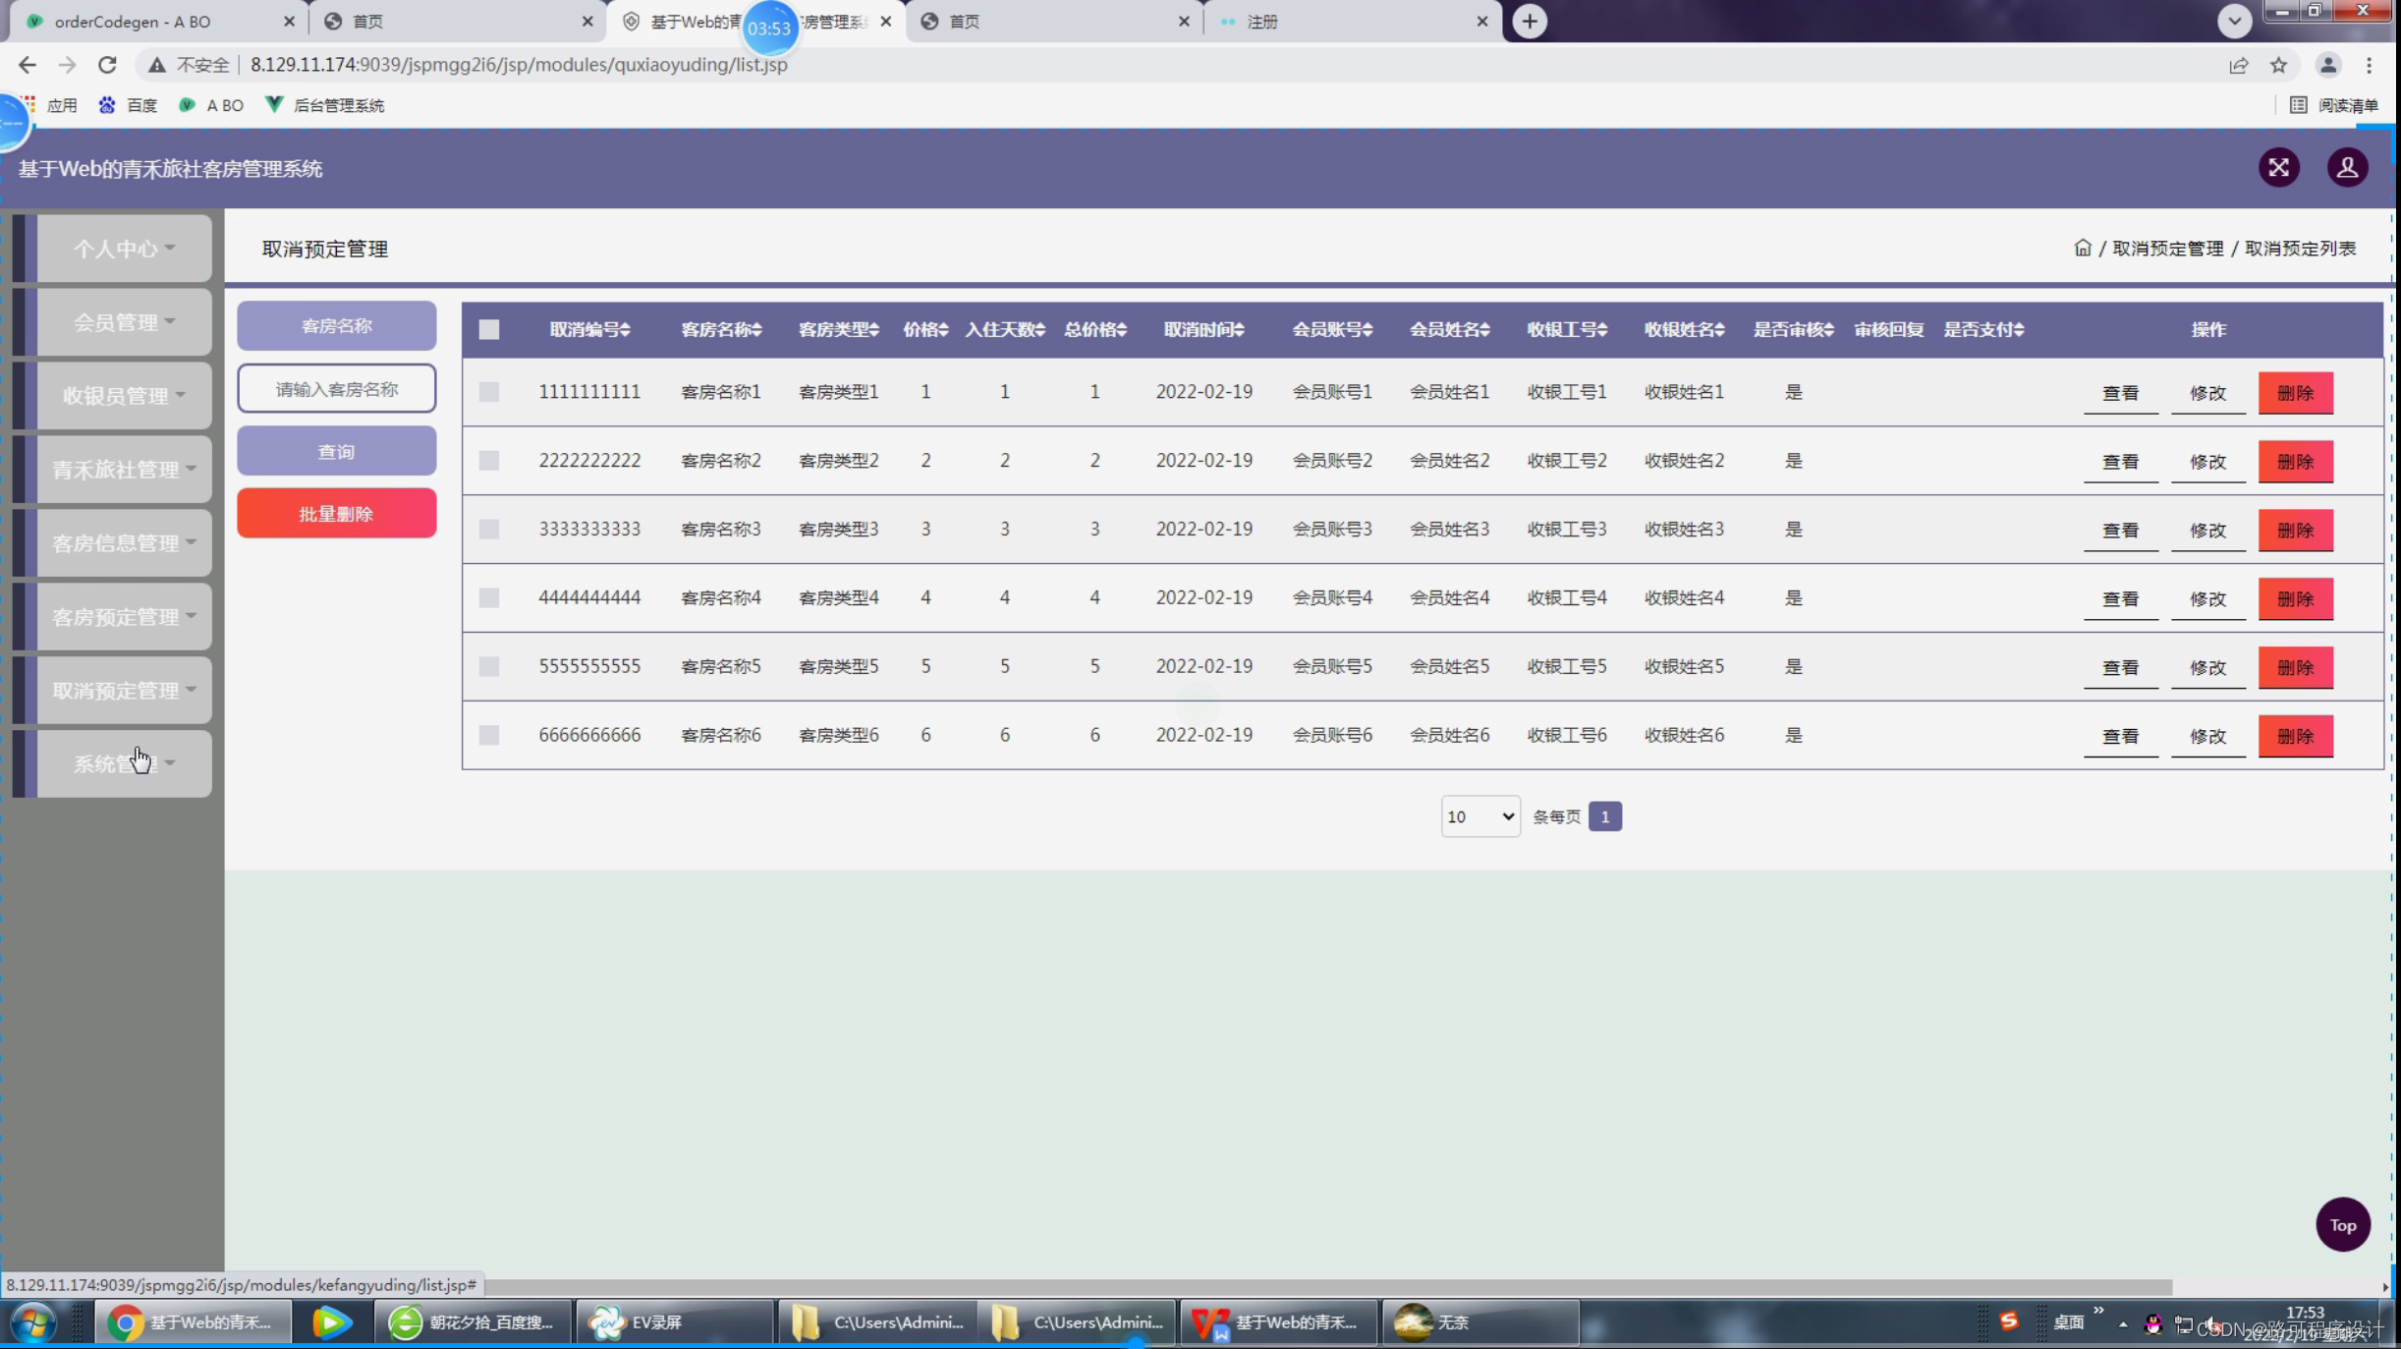Click the red 批量删除 button

pyautogui.click(x=336, y=514)
